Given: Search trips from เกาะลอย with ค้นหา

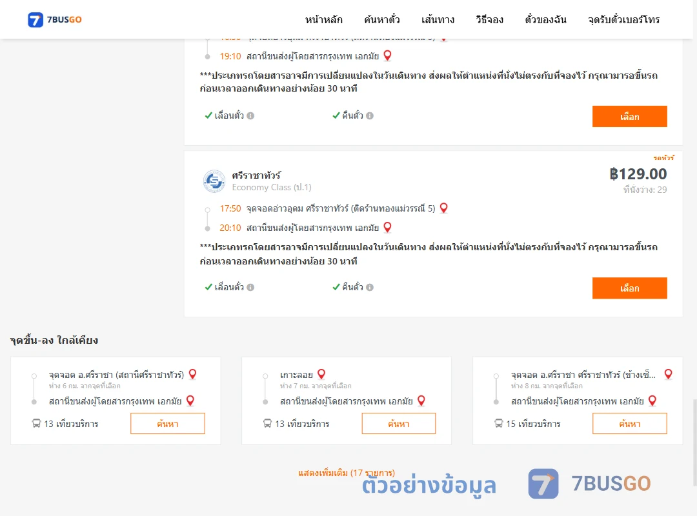Looking at the screenshot, I should pos(399,424).
